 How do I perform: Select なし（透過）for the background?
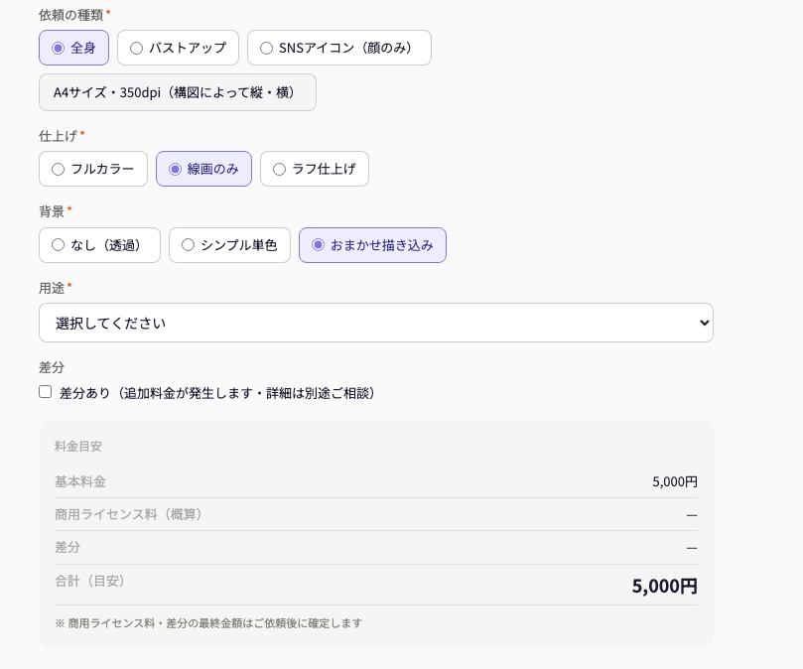[x=99, y=245]
